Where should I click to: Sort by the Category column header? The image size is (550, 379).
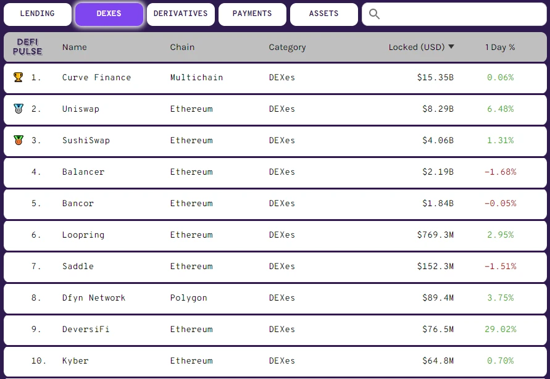(x=287, y=48)
